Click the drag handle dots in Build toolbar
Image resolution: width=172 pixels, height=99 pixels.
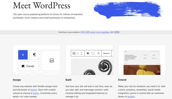pyautogui.click(x=78, y=53)
